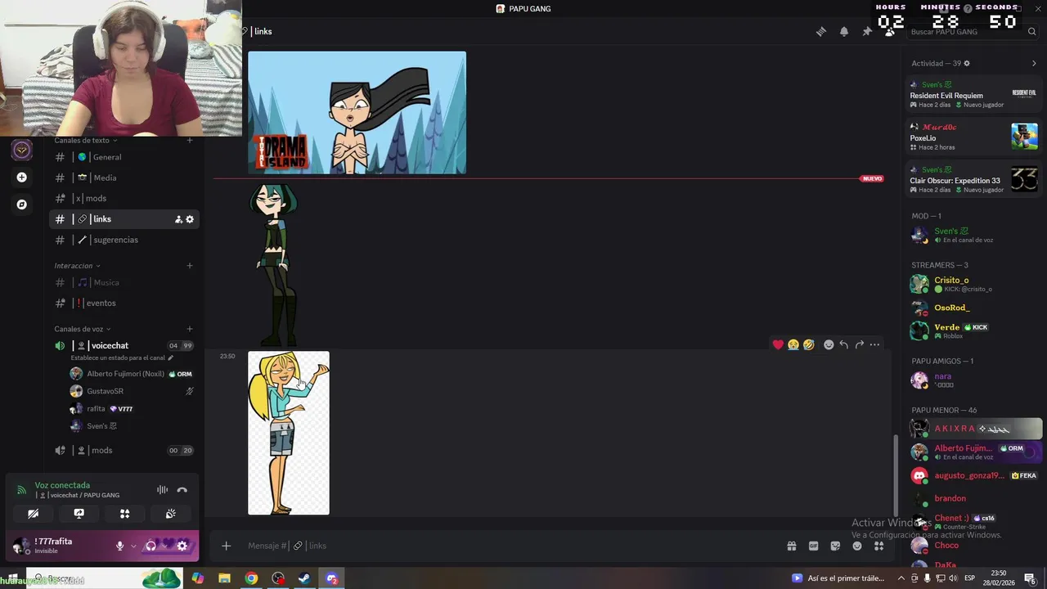Focus the message field for links
1047x589 pixels.
point(507,546)
